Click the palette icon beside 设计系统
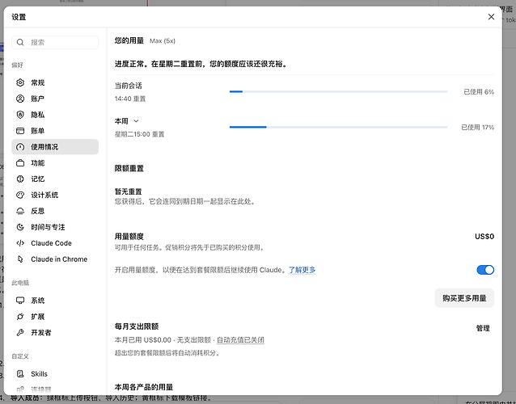 [x=20, y=195]
